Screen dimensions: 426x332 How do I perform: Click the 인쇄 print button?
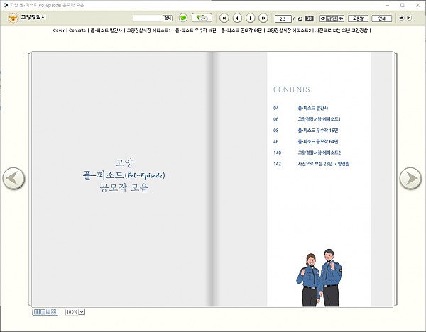coord(382,18)
